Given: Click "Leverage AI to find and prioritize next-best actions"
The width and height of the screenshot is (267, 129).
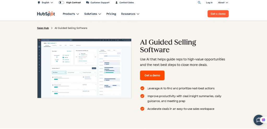Looking at the screenshot, I should coord(181,88).
